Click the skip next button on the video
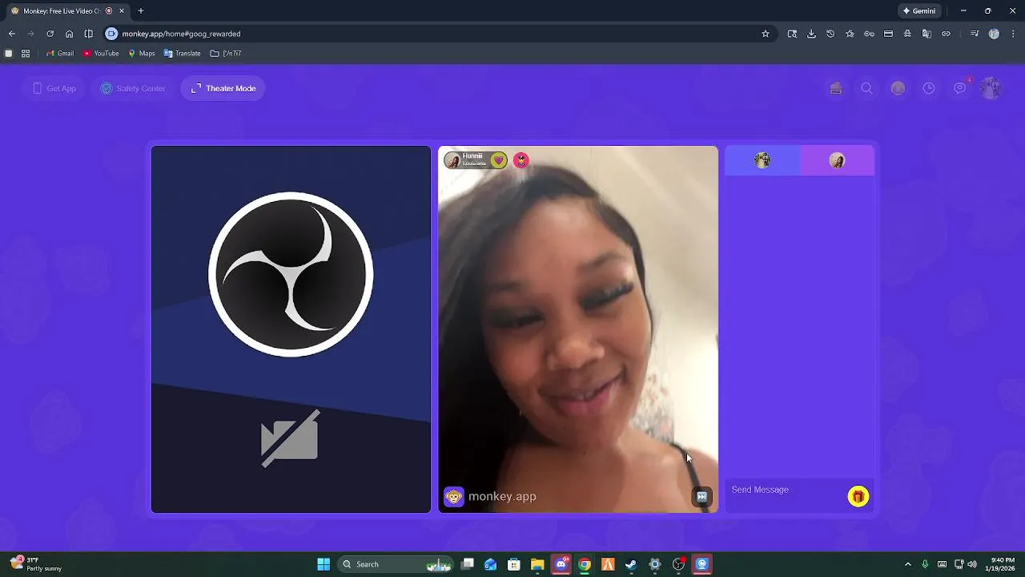The width and height of the screenshot is (1025, 577). coord(701,497)
